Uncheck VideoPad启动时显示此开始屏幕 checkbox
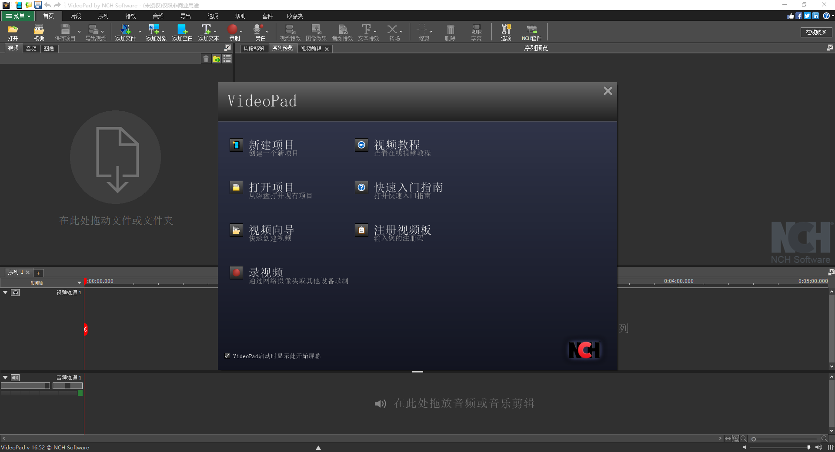835x452 pixels. pyautogui.click(x=227, y=356)
